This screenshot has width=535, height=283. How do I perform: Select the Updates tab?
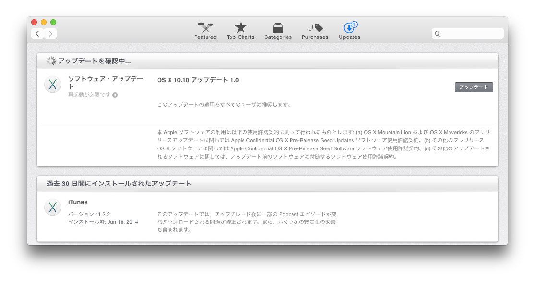pos(349,31)
